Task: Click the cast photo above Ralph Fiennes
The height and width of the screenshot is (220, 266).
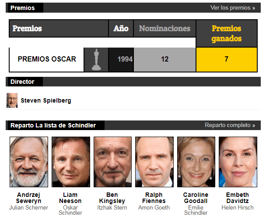Action: tap(154, 162)
